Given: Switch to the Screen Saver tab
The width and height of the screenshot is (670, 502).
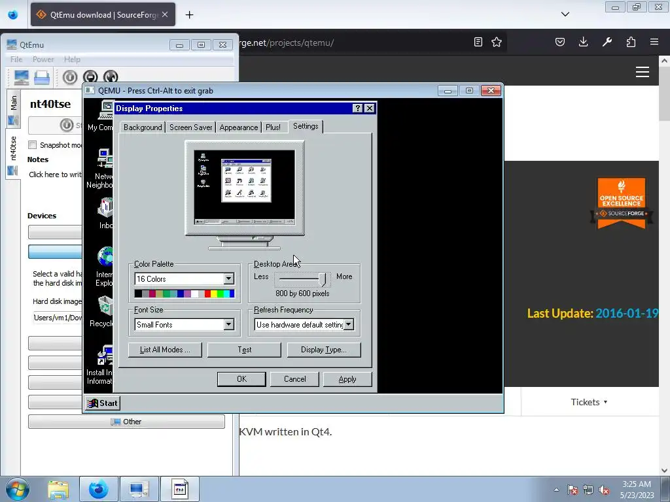Looking at the screenshot, I should (x=190, y=127).
